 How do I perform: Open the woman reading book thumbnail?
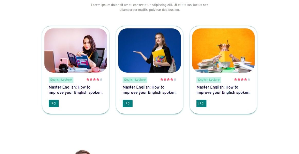pos(76,51)
